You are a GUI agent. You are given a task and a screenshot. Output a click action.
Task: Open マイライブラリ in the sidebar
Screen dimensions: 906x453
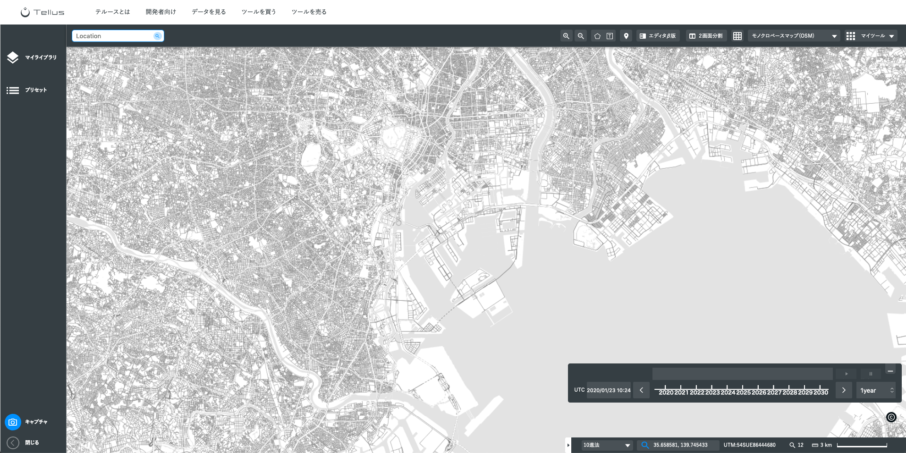point(32,58)
